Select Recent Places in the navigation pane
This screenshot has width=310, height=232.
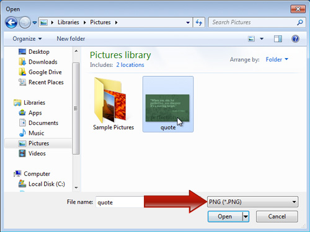(x=46, y=82)
